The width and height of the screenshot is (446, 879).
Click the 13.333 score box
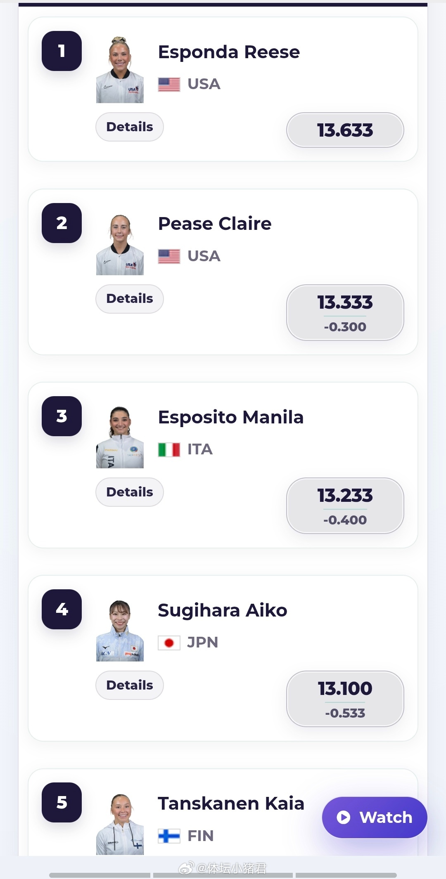(345, 312)
